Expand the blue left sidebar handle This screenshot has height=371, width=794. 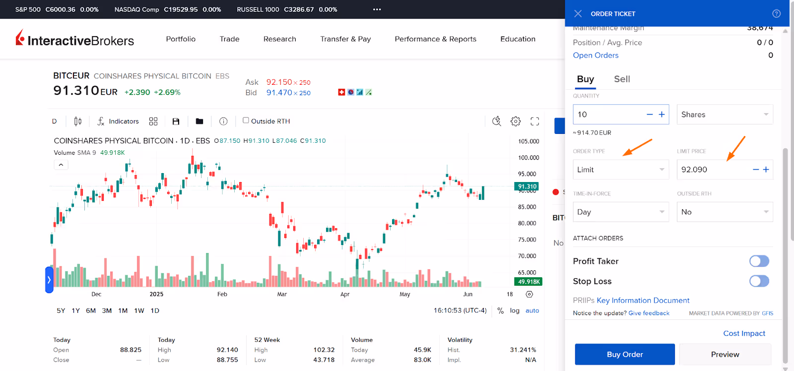click(x=49, y=280)
